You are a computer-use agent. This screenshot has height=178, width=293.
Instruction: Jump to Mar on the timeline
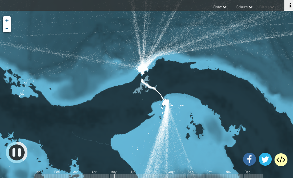click(x=75, y=172)
